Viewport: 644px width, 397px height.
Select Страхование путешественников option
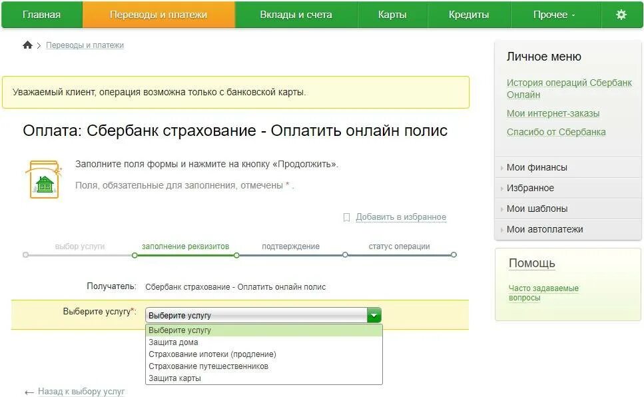(264, 366)
